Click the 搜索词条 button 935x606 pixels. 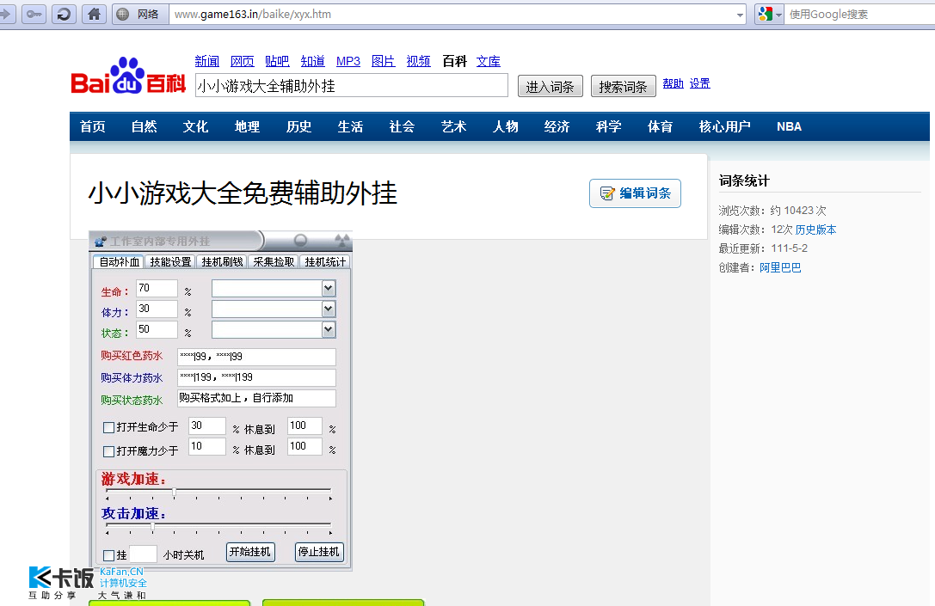point(623,87)
